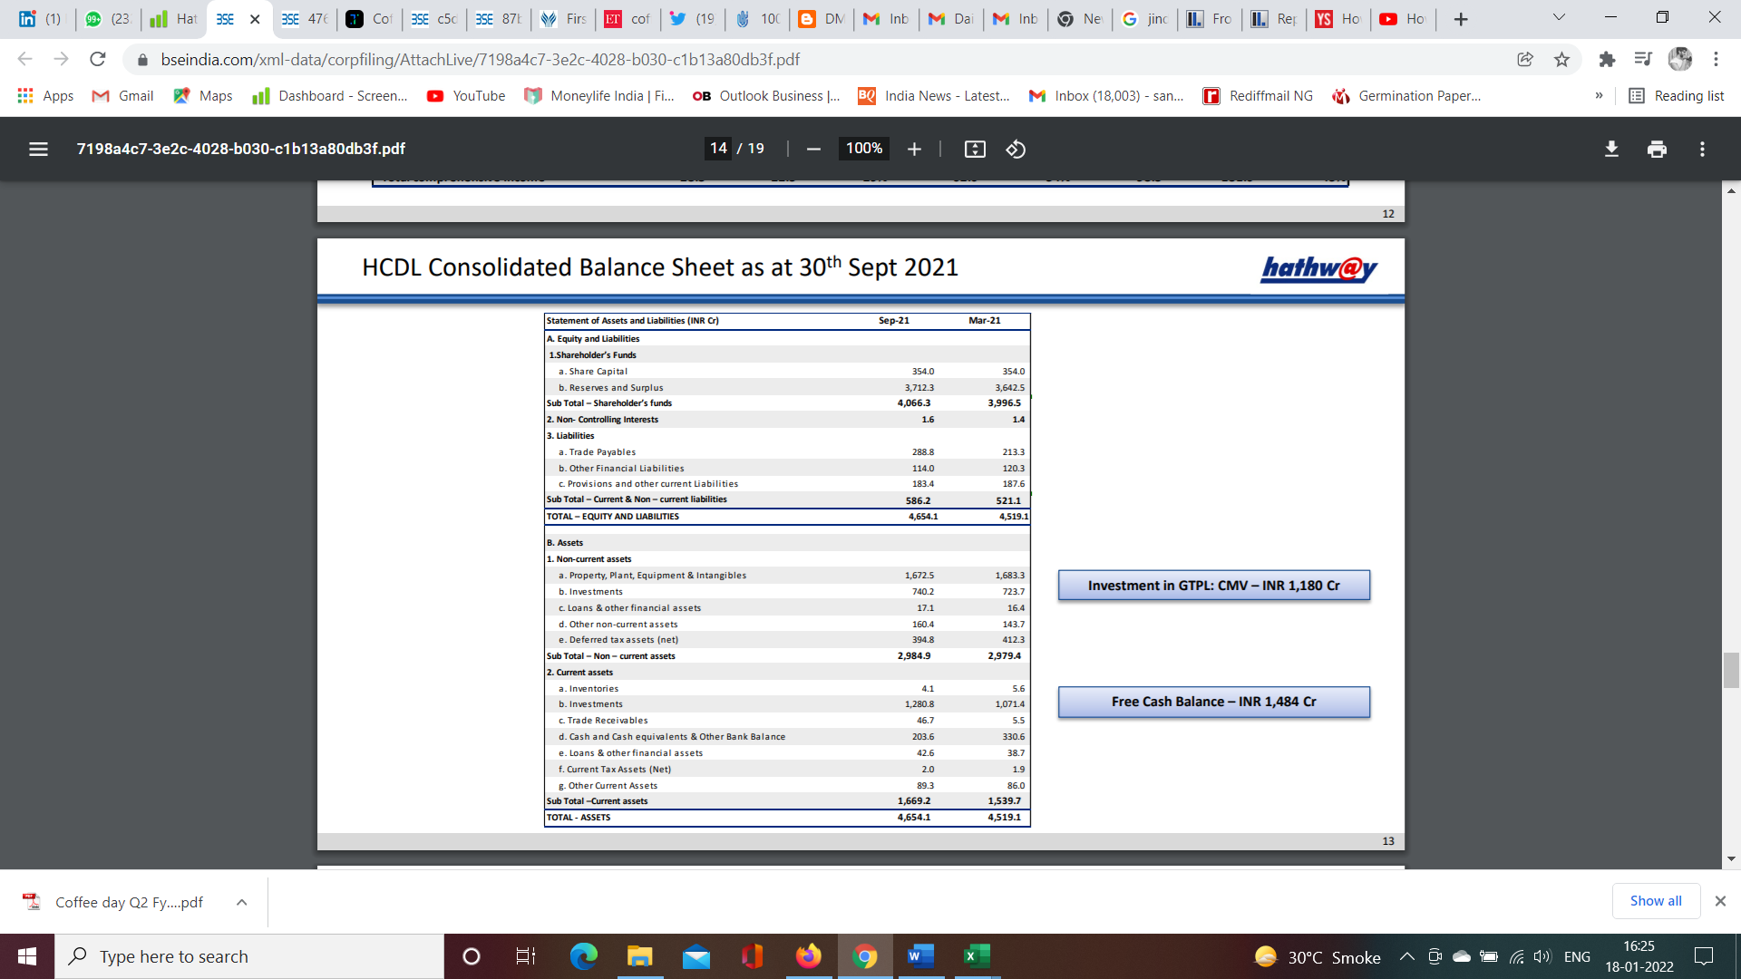This screenshot has width=1741, height=979.
Task: Show hidden system tray icons
Action: click(1406, 956)
